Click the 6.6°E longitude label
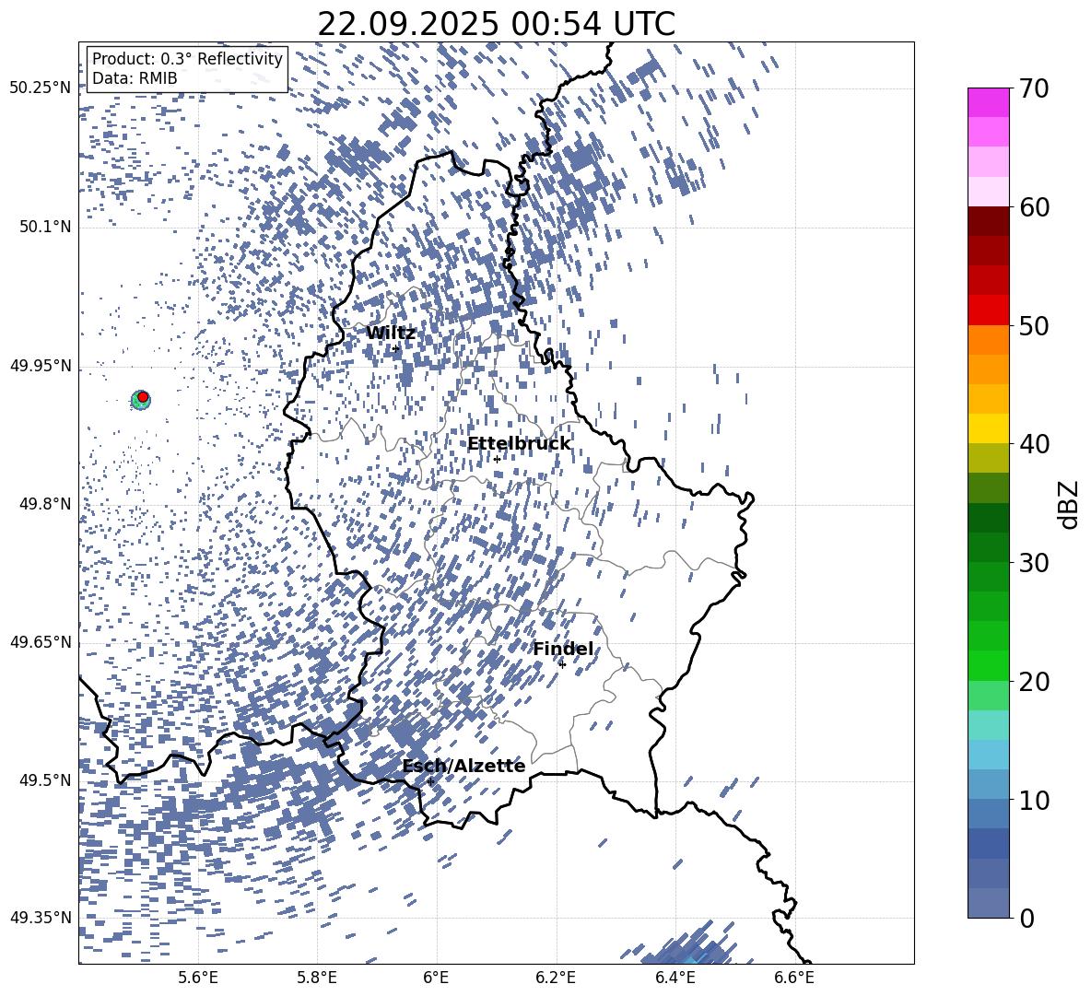This screenshot has height=996, width=1091. coord(794,978)
